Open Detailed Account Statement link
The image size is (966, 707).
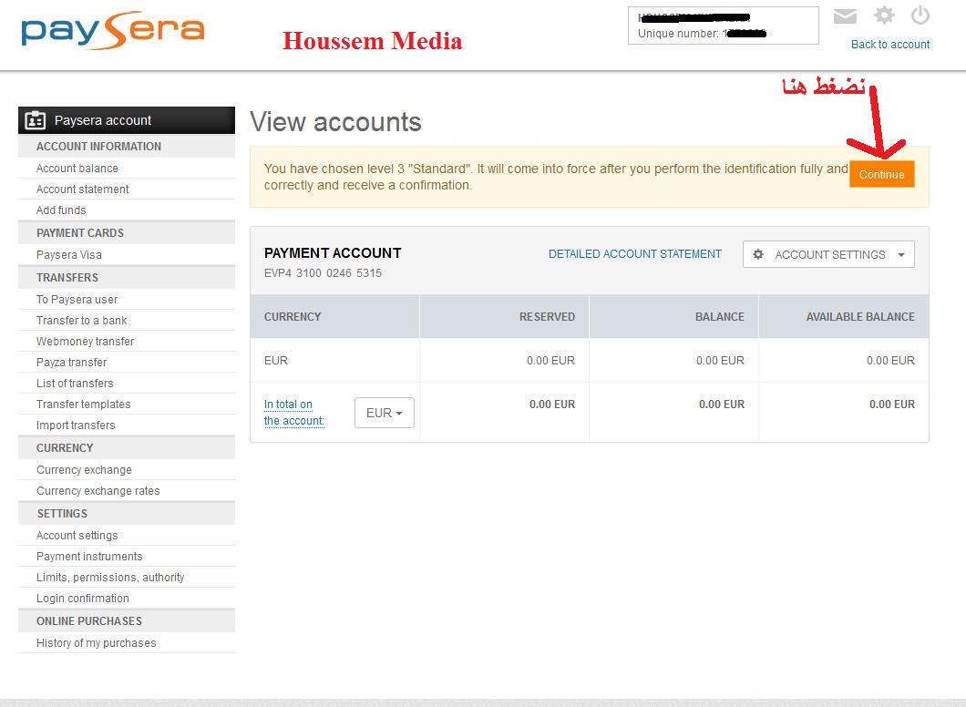634,253
